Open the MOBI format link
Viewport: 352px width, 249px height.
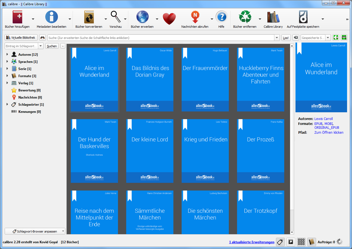click(x=329, y=124)
